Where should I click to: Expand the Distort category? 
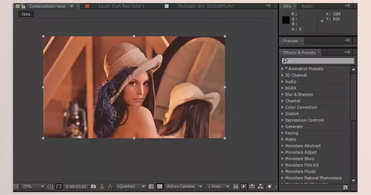[282, 114]
